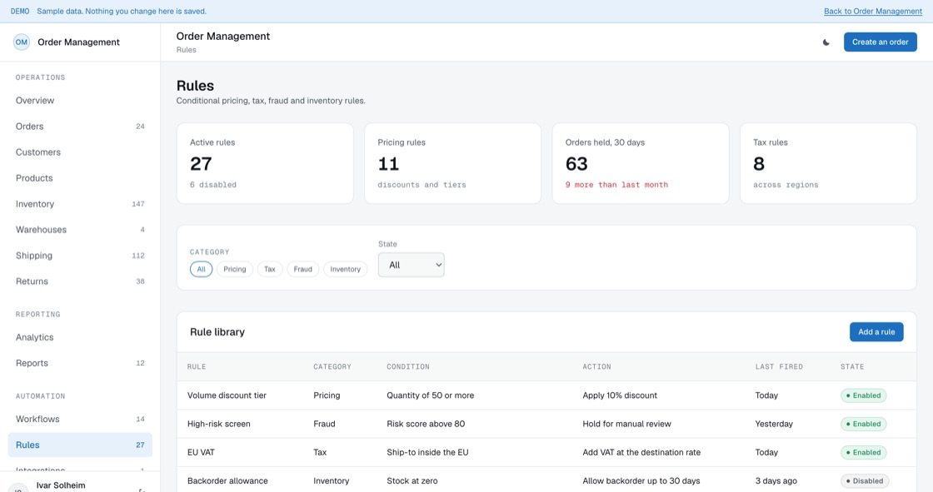Open Workflows under Automation
933x492 pixels.
80,419
